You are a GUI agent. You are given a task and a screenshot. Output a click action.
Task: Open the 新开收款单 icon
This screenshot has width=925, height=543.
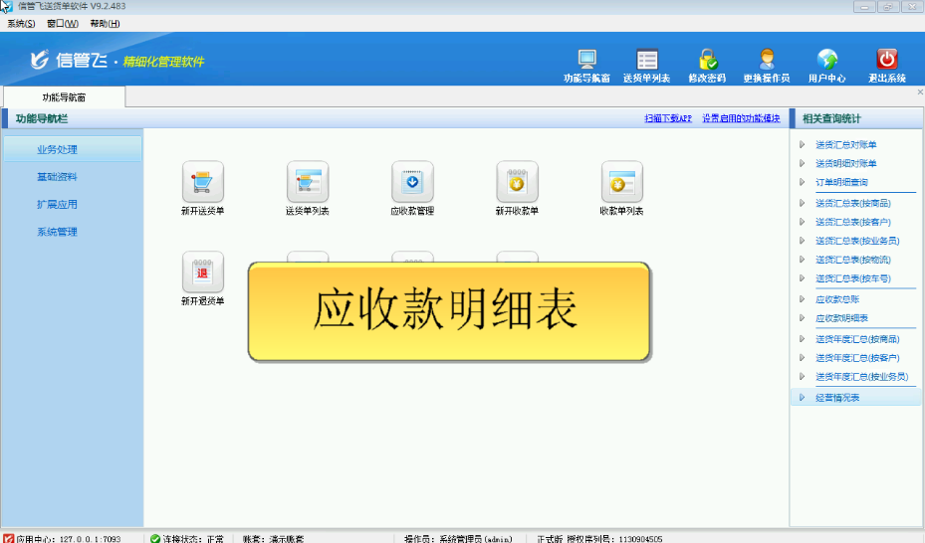517,182
